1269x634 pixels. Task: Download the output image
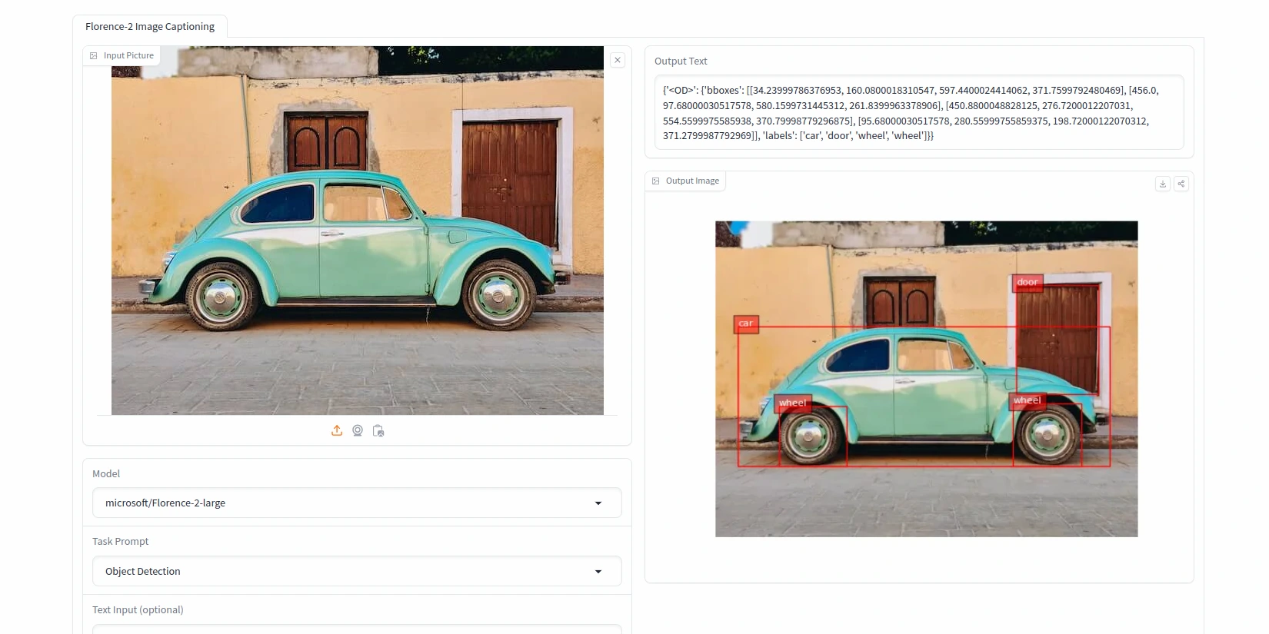pyautogui.click(x=1162, y=184)
